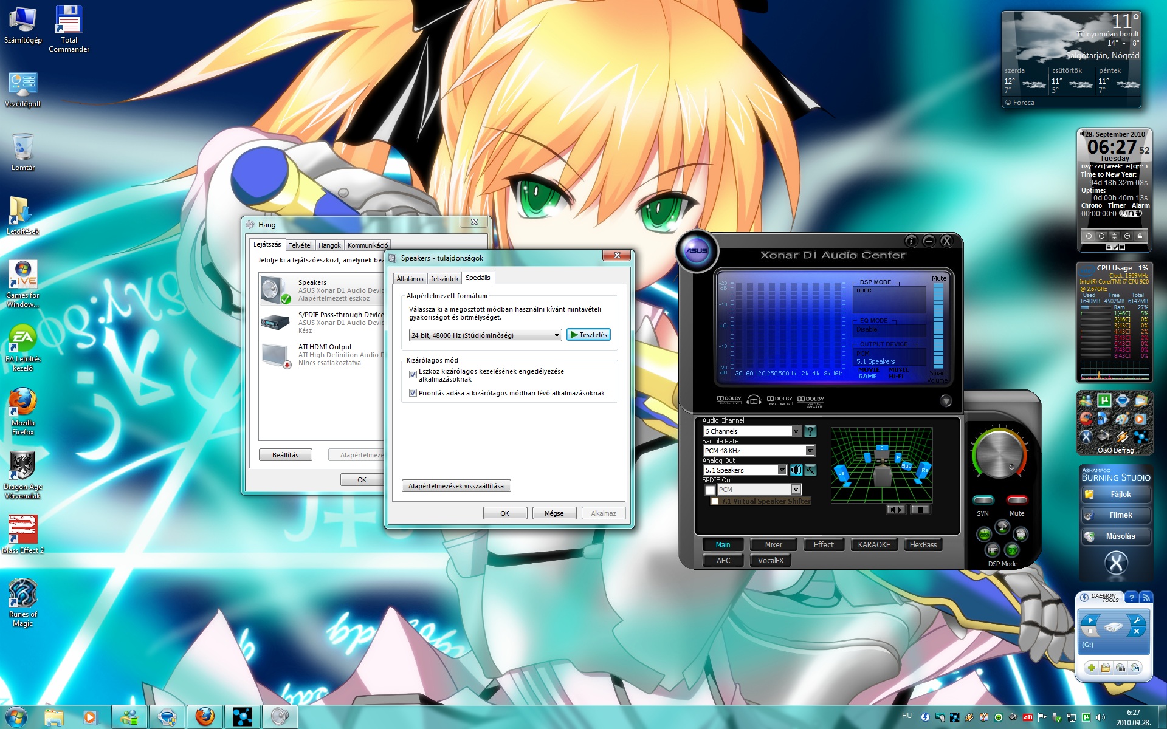Open the Jelszintek tab in Speakers properties
The height and width of the screenshot is (729, 1167).
tap(444, 279)
